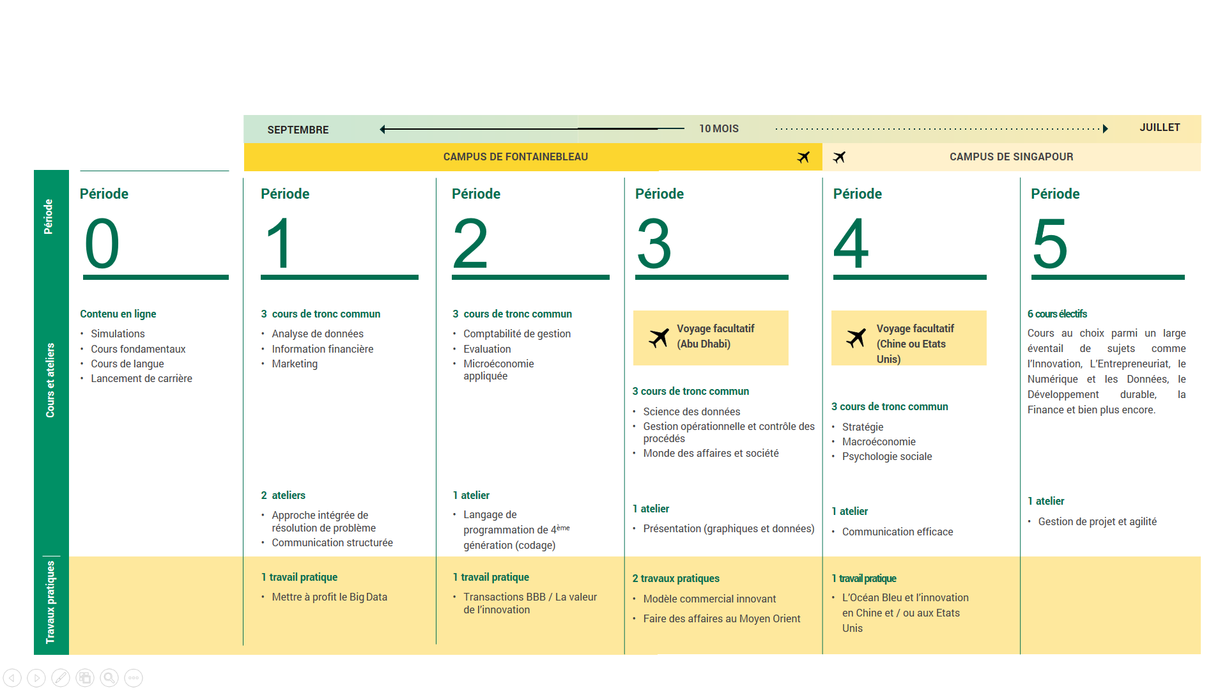Viewport: 1227px width, 690px height.
Task: Select the 'Lancement de carrière' bullet
Action: tap(141, 378)
